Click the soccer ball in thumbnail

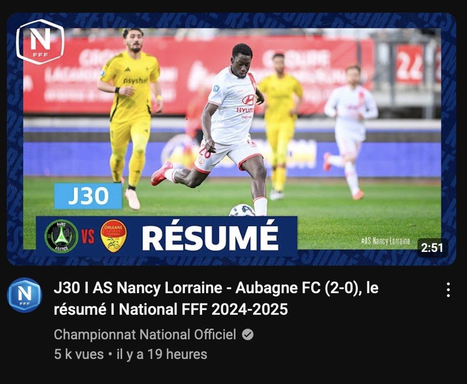coord(241,210)
